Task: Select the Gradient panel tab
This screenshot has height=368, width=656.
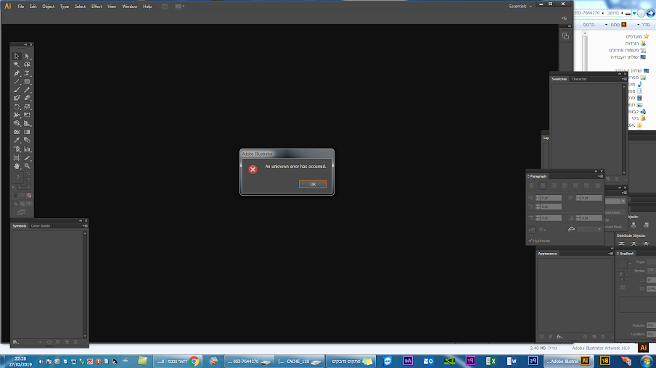Action: (x=626, y=254)
